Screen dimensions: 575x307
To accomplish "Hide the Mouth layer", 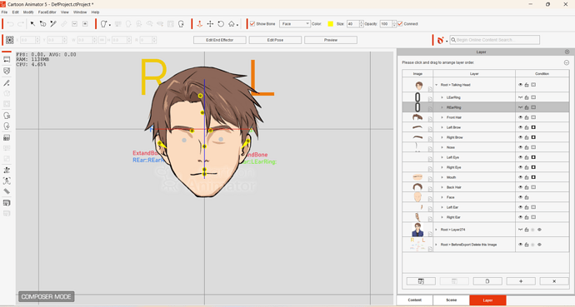I will 520,177.
